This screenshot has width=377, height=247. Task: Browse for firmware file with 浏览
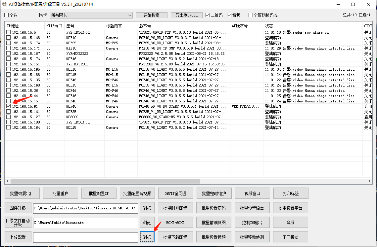coord(147,208)
